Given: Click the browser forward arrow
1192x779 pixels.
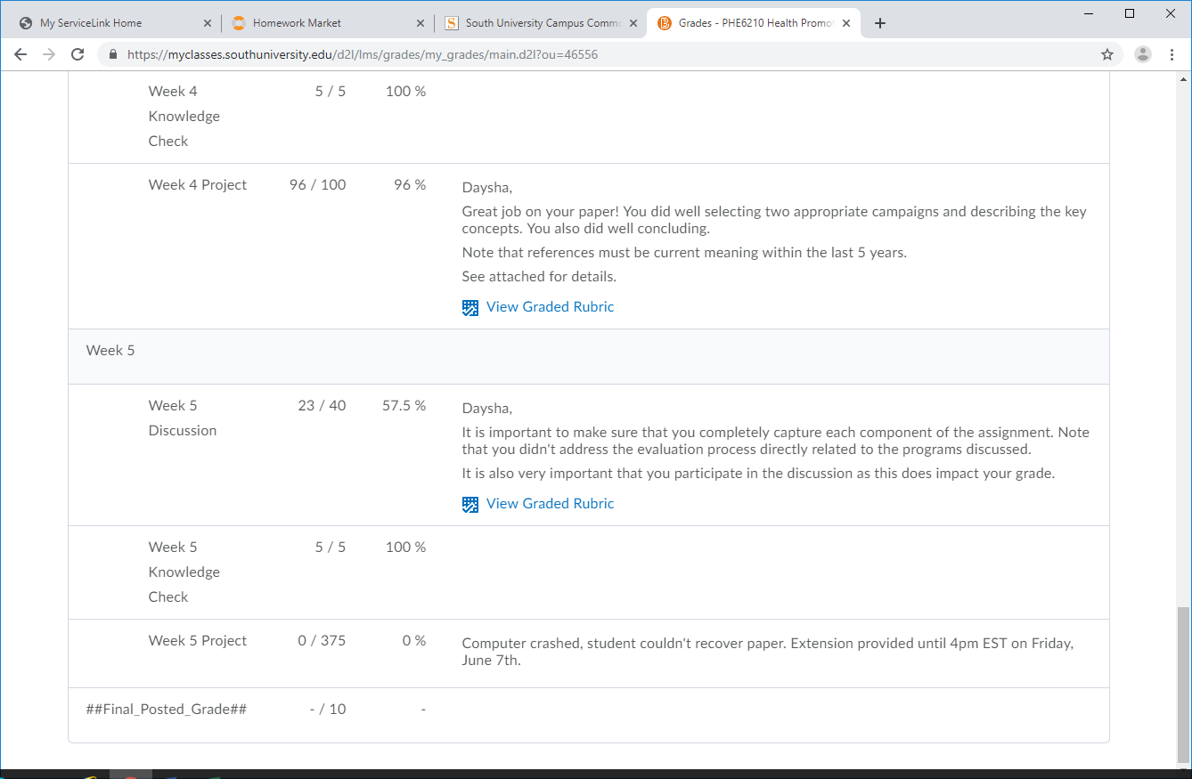Looking at the screenshot, I should coord(49,54).
